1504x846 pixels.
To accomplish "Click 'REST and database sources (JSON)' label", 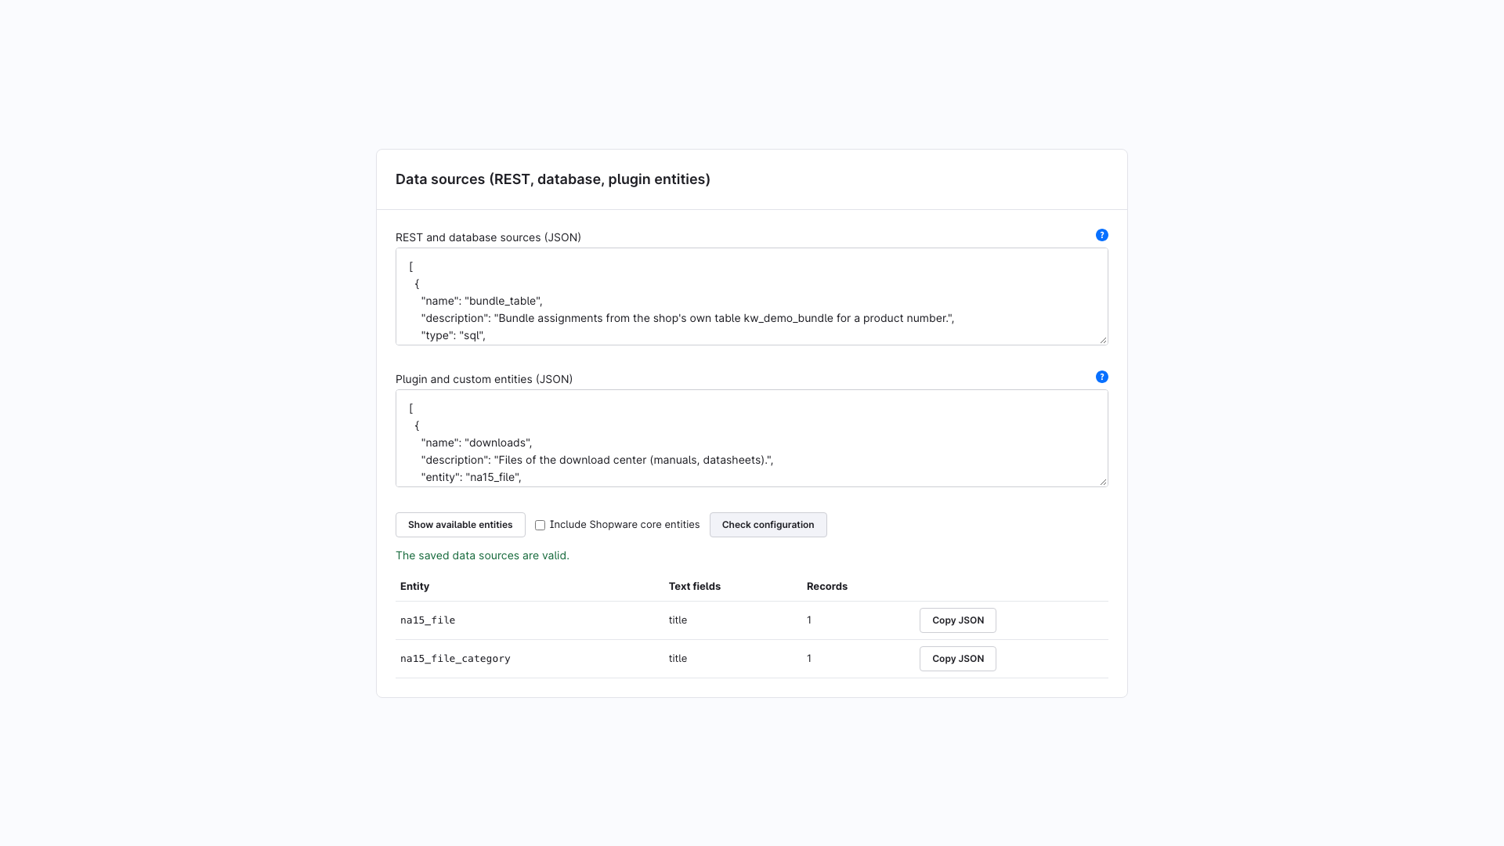I will pyautogui.click(x=488, y=237).
